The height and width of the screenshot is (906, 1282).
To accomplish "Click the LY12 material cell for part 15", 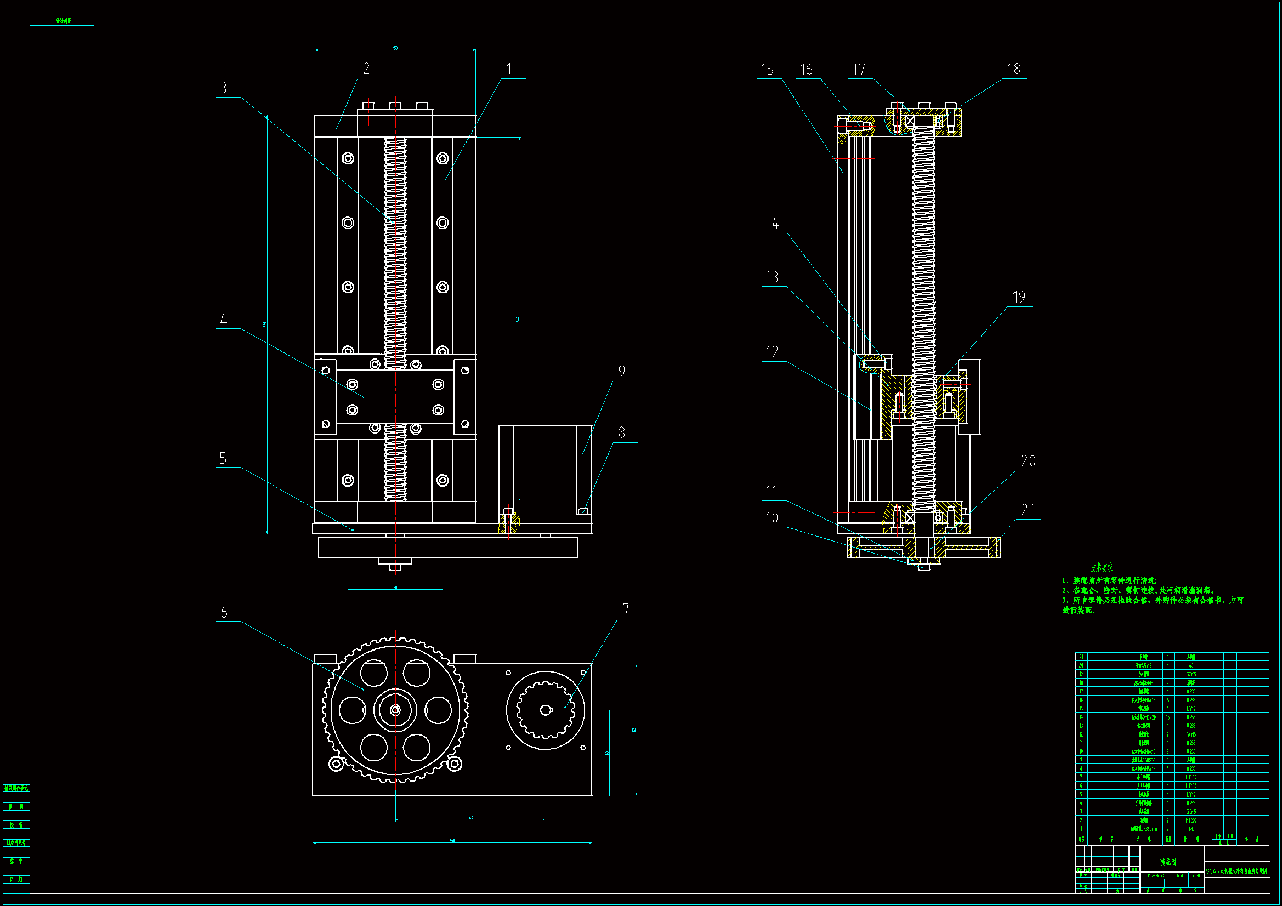I will click(x=1191, y=708).
